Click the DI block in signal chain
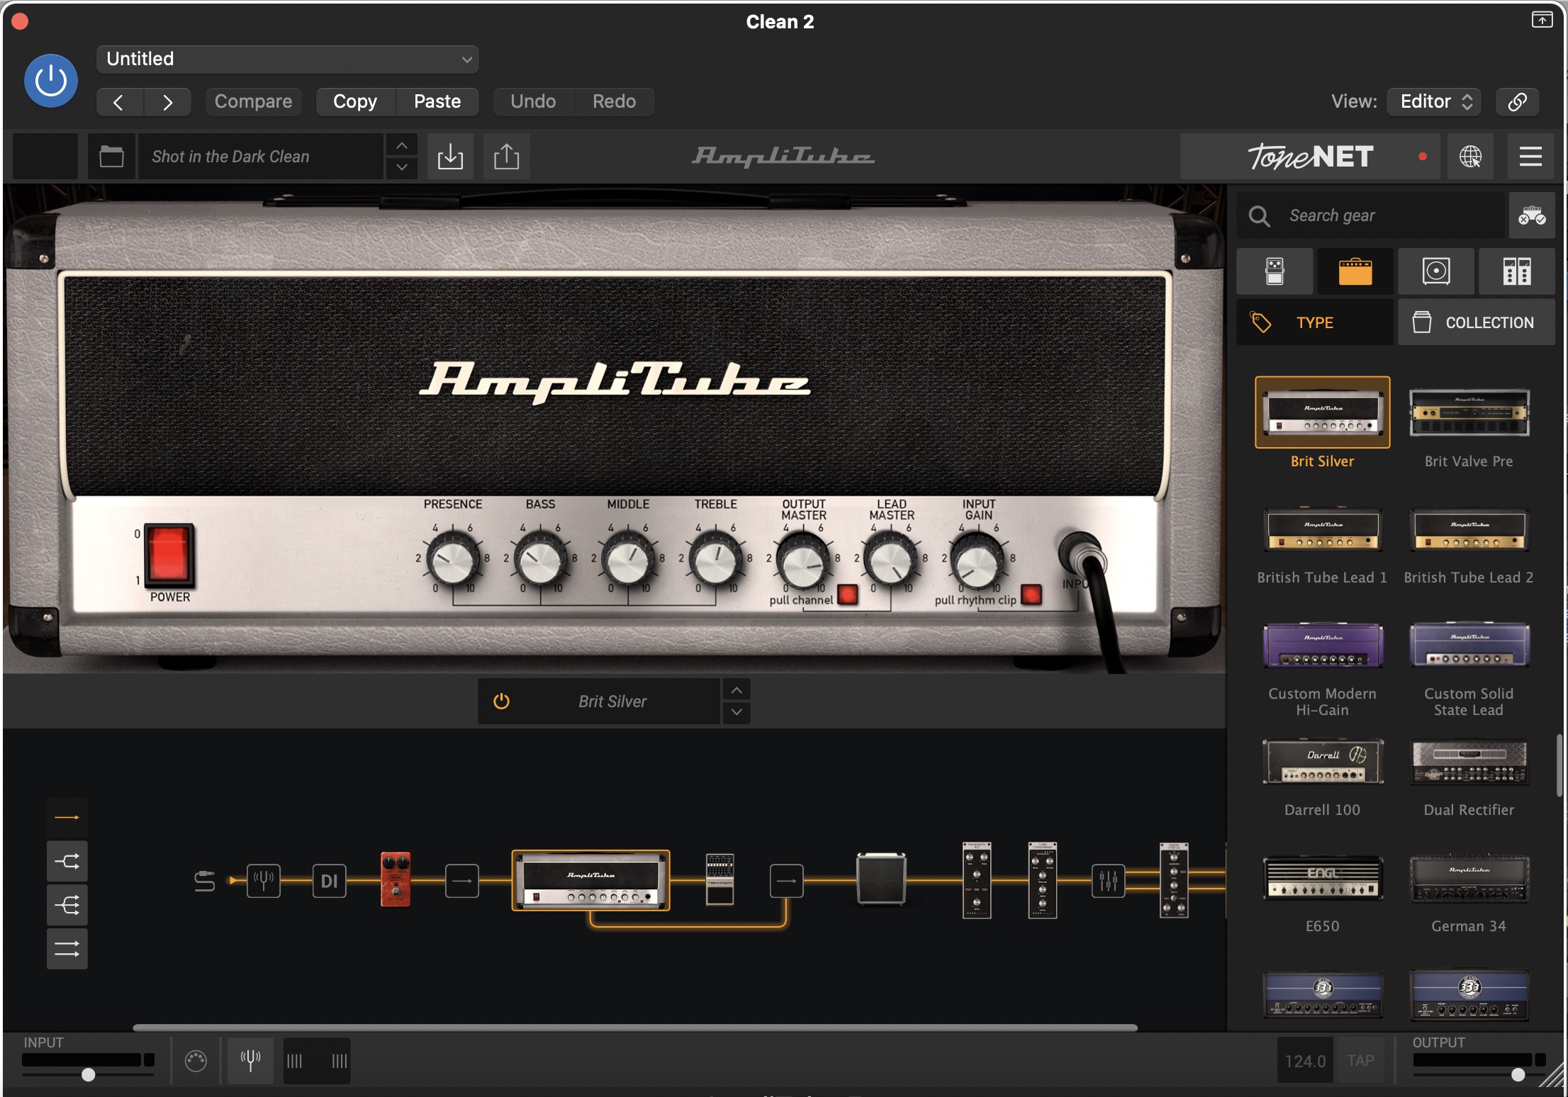The width and height of the screenshot is (1568, 1097). 329,881
